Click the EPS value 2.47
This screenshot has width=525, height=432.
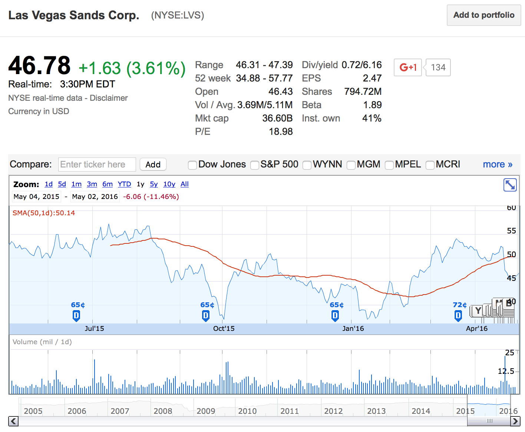(372, 78)
